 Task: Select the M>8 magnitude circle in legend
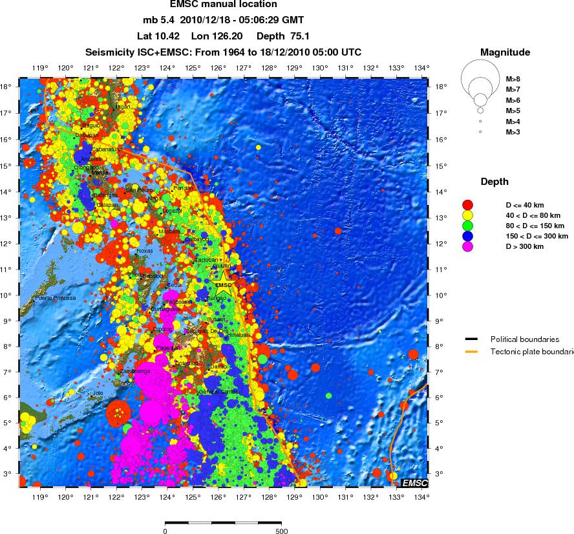pyautogui.click(x=480, y=78)
